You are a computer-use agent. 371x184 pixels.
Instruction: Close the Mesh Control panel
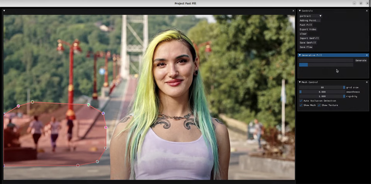coord(367,82)
